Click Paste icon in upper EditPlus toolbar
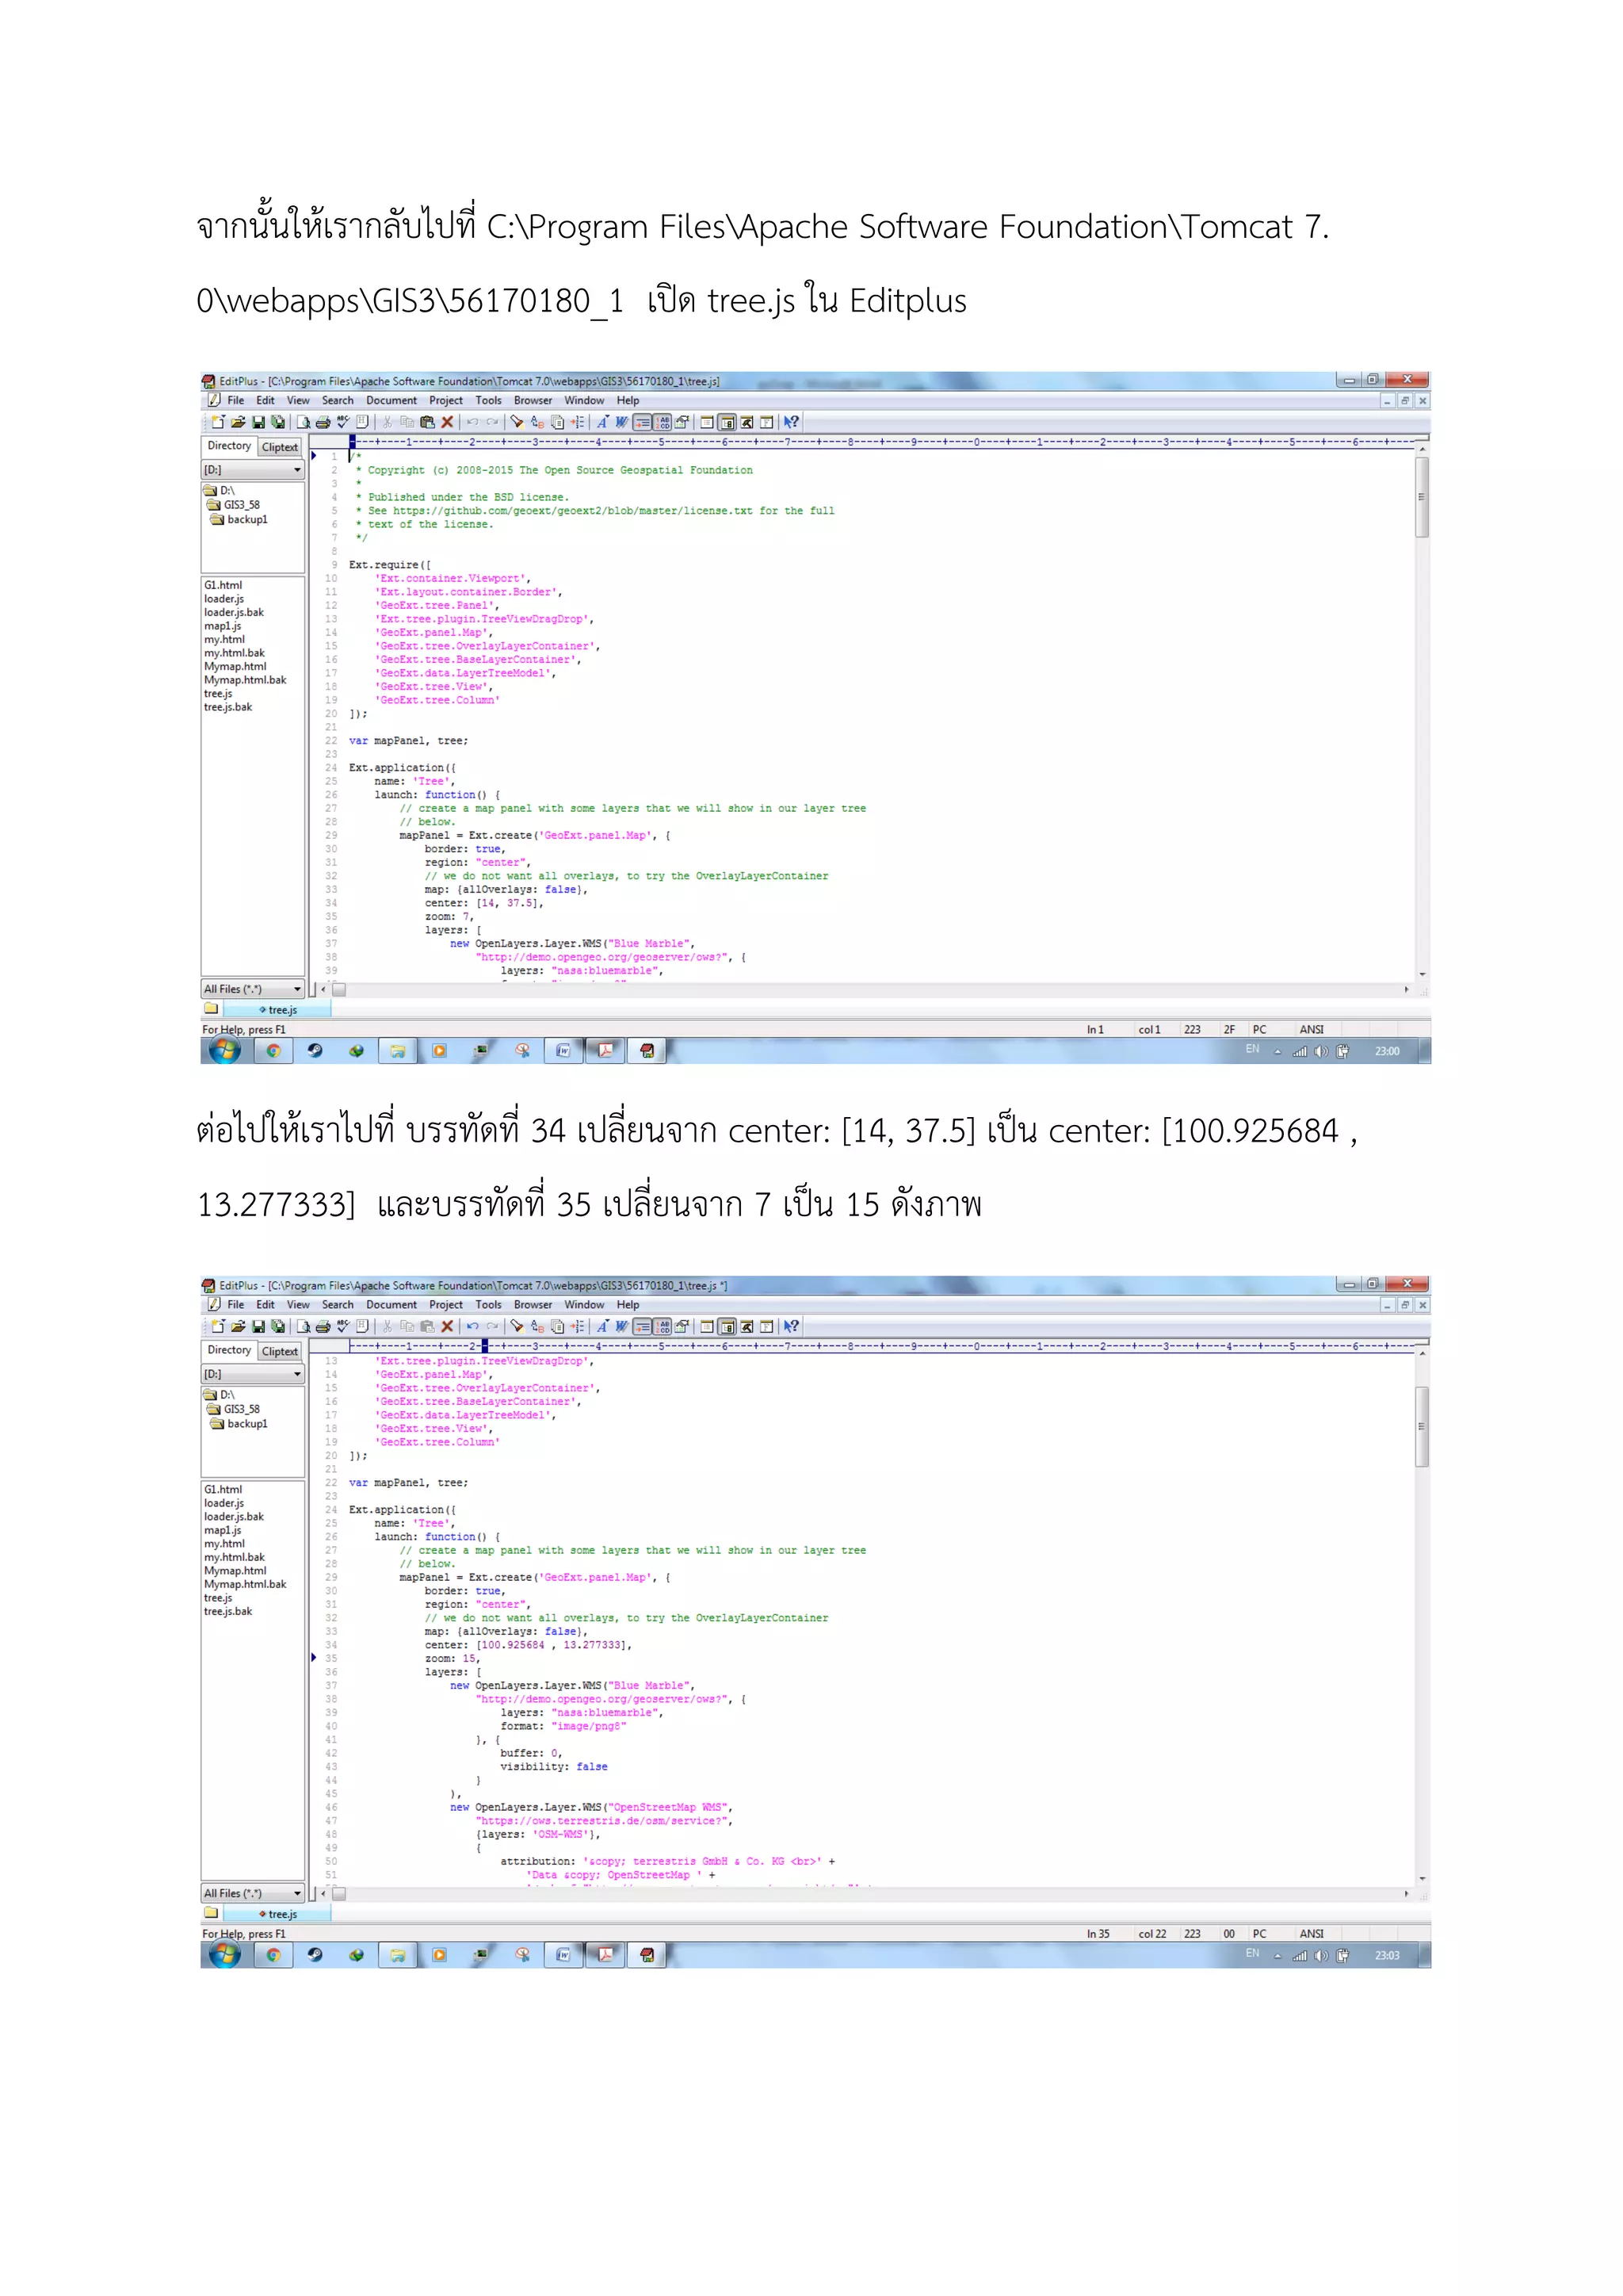The height and width of the screenshot is (2296, 1623). click(428, 422)
